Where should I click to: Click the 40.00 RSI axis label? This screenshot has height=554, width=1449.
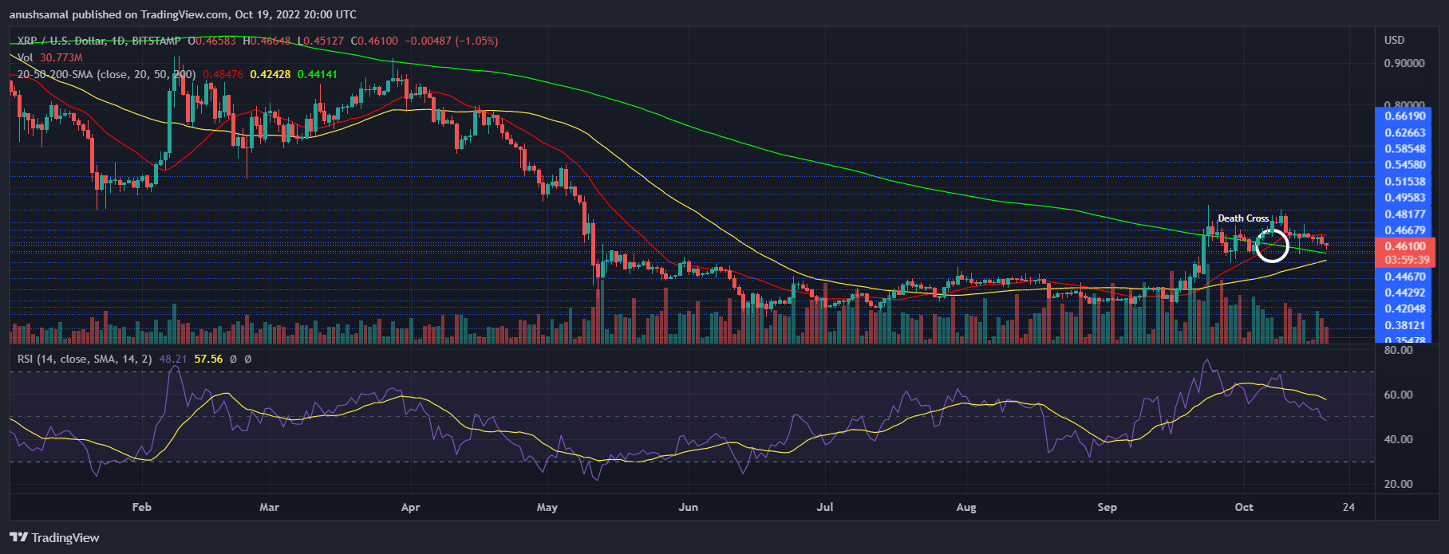coord(1399,439)
